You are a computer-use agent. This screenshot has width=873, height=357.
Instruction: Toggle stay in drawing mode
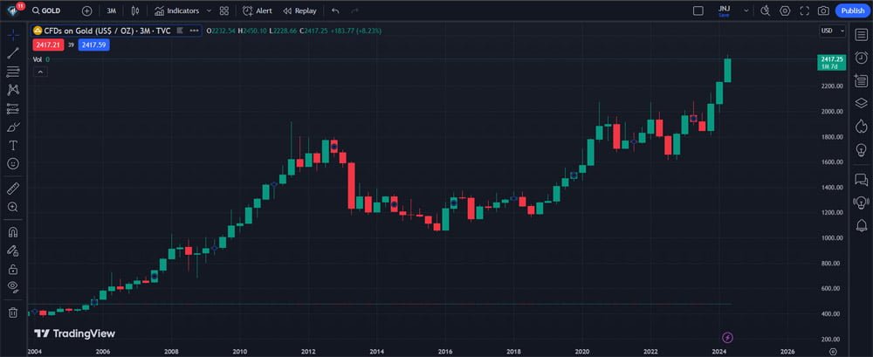(13, 251)
